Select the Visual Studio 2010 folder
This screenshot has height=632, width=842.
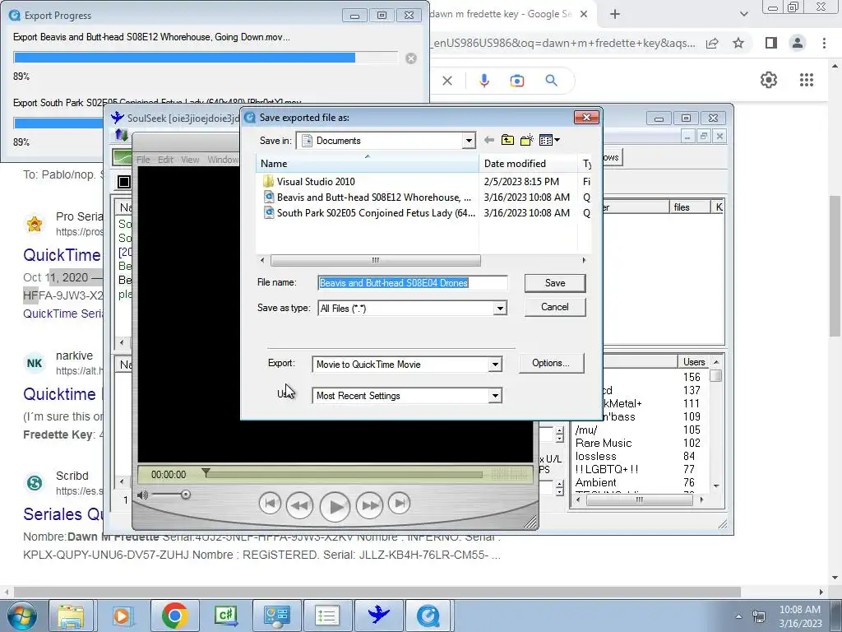tap(315, 182)
